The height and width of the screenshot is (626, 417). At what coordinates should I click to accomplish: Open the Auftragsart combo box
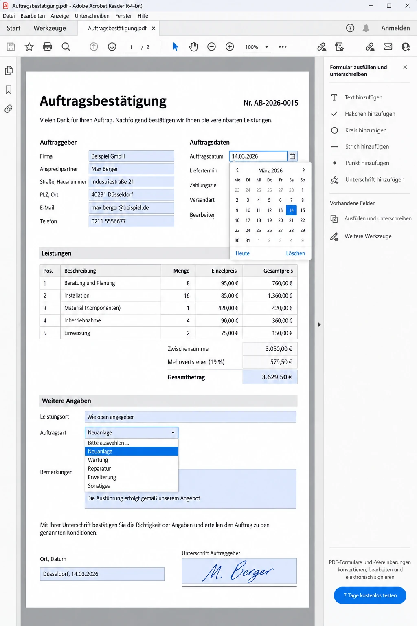pyautogui.click(x=132, y=432)
